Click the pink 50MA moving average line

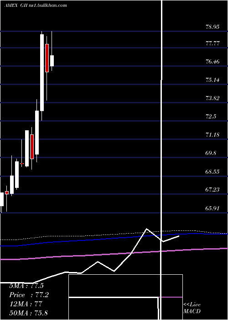pyautogui.click(x=114, y=254)
